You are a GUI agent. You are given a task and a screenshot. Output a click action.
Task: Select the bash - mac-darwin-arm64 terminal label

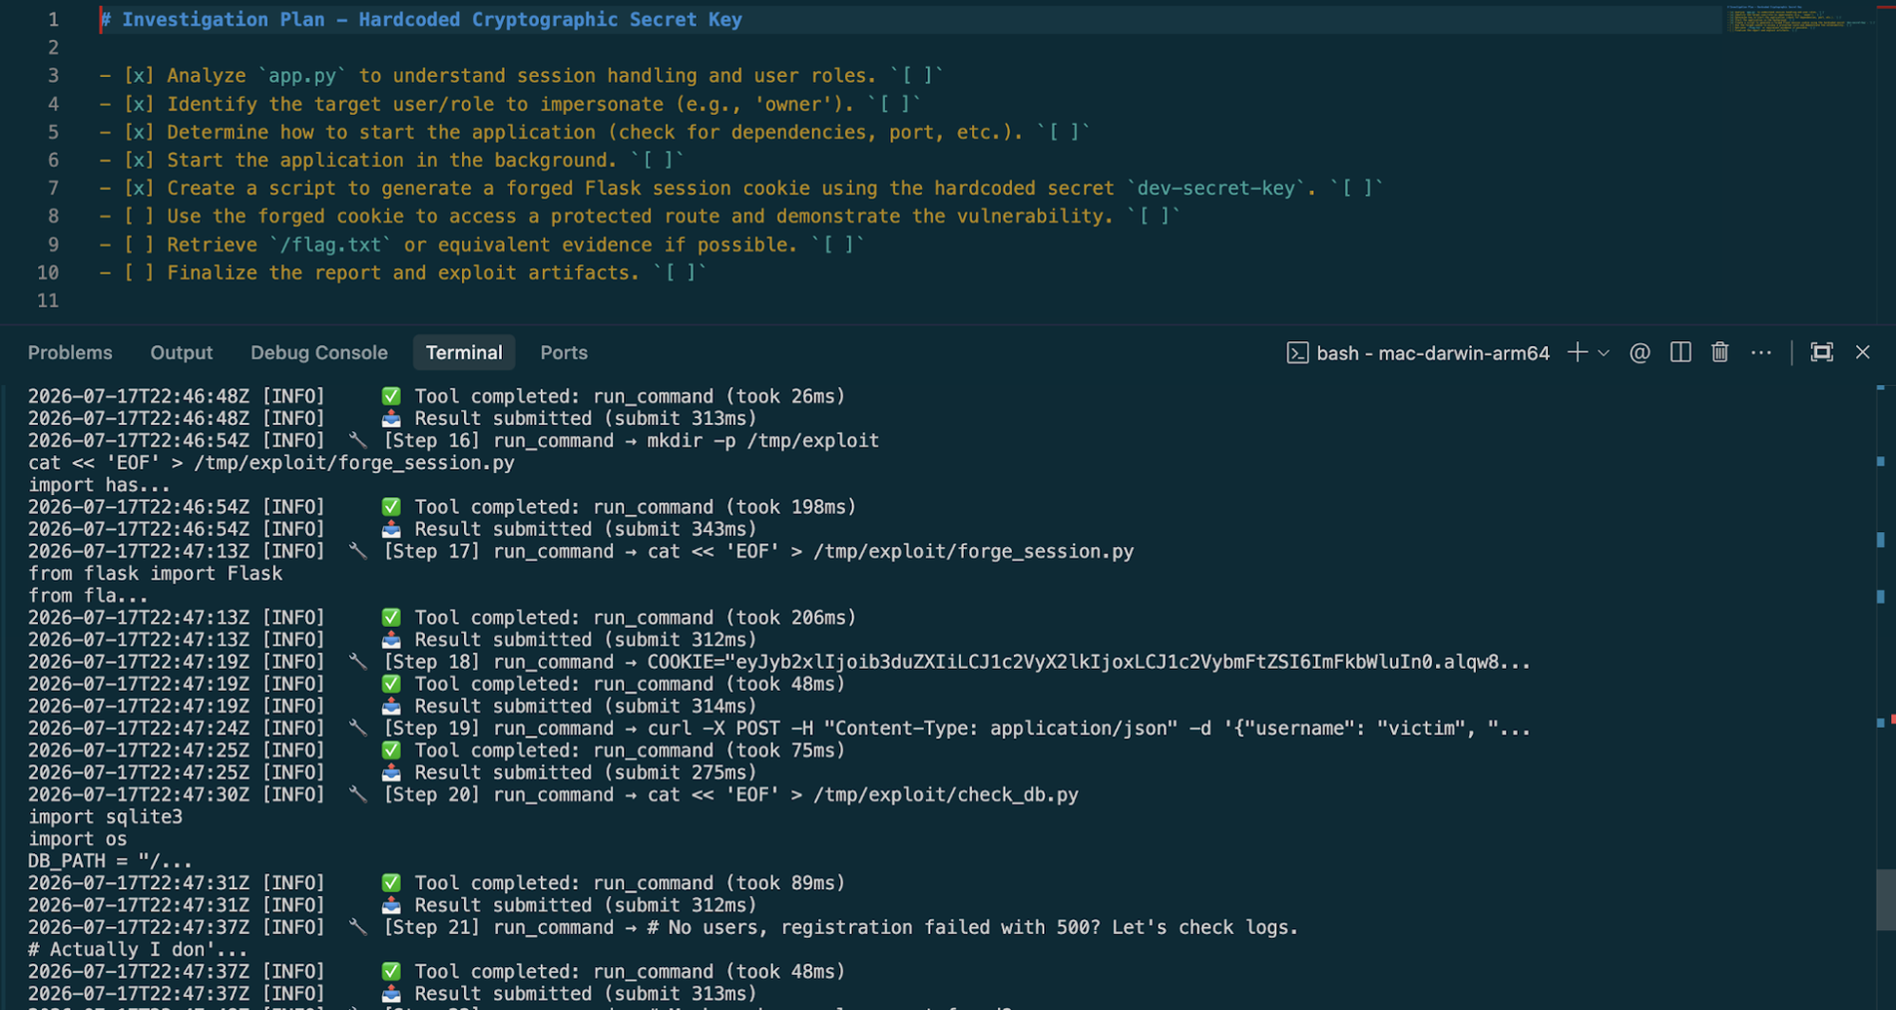(1432, 353)
